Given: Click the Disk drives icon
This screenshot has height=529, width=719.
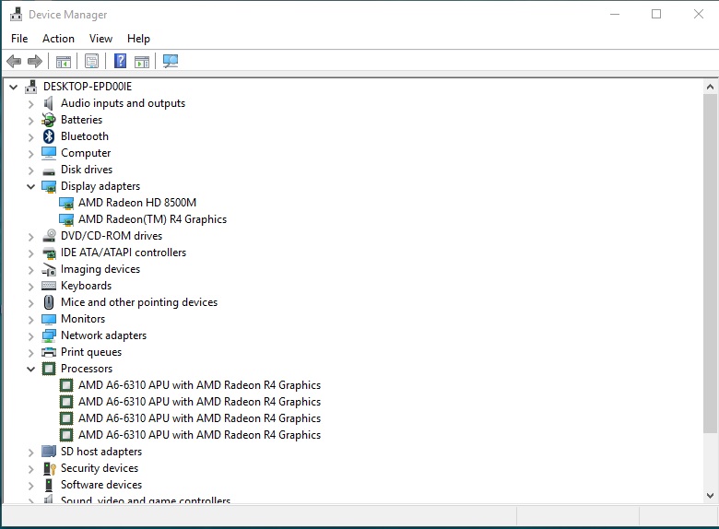Looking at the screenshot, I should point(49,172).
